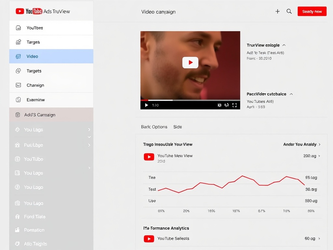Click the red Seatly nsw button
Screen dimensions: 333x250
coord(312,11)
